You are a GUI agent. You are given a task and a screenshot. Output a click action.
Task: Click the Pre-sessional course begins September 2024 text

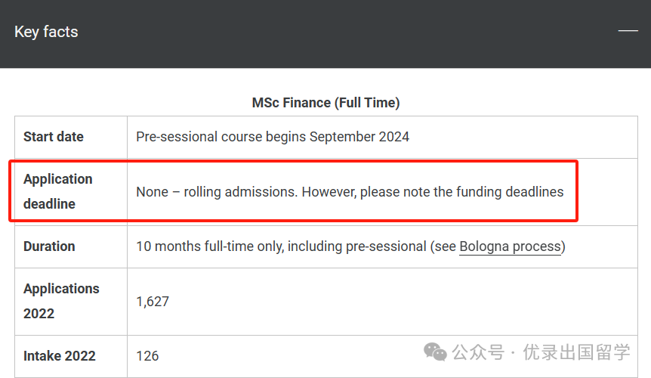[x=273, y=137]
